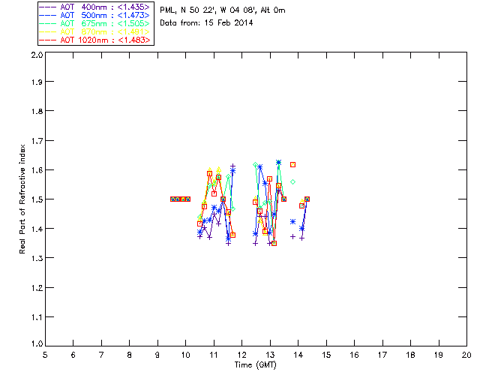Click the x-axis tick label 8
This screenshot has width=480, height=384.
tap(130, 355)
